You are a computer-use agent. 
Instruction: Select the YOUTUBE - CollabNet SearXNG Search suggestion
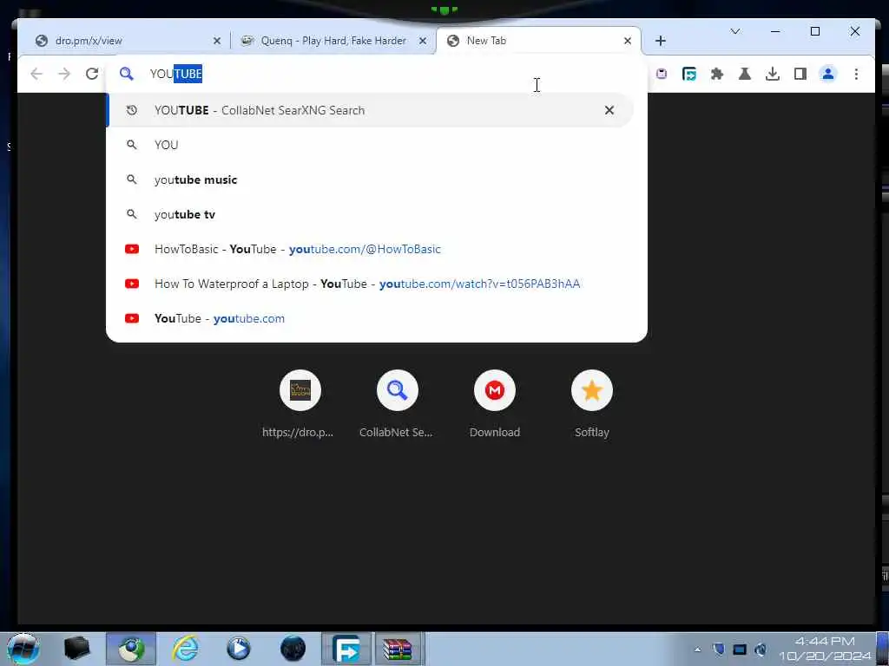pyautogui.click(x=370, y=110)
